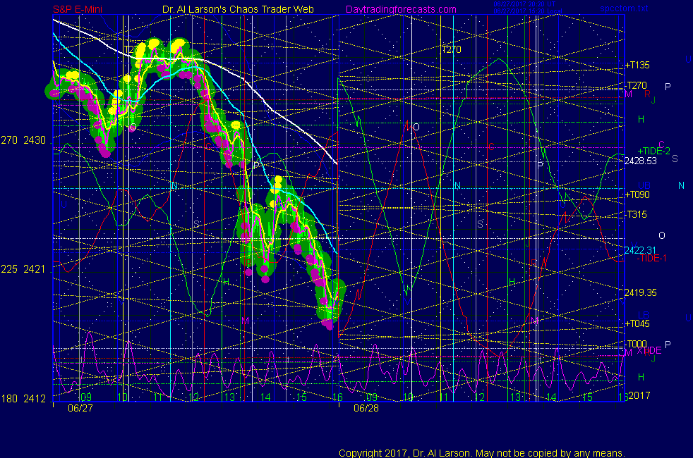Click the '-T000' level label
The width and height of the screenshot is (693, 458).
(x=637, y=344)
